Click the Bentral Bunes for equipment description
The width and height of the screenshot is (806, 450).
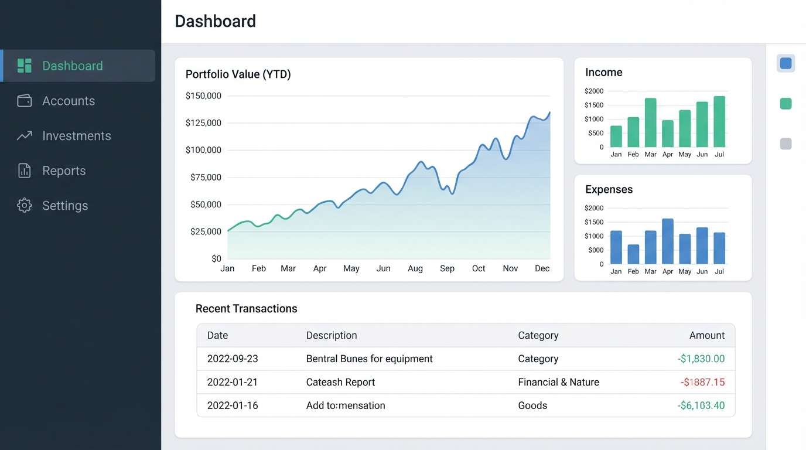click(x=369, y=358)
